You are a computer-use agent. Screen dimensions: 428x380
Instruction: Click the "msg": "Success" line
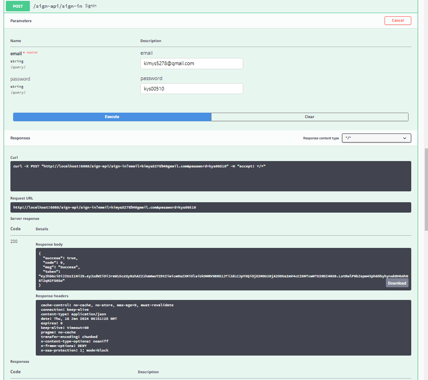pyautogui.click(x=61, y=267)
